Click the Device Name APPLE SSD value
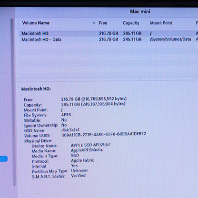 tap(90, 145)
